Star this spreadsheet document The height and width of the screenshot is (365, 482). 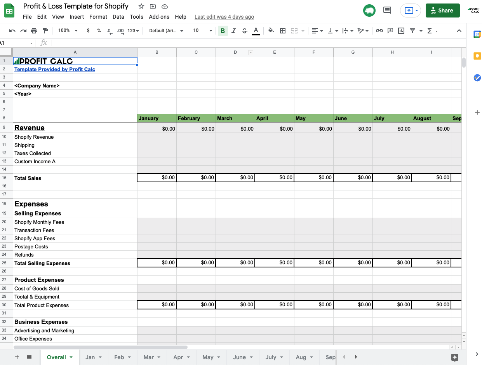pos(141,6)
